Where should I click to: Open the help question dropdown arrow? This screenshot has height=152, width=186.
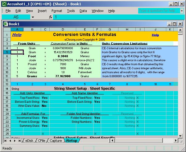(x=182, y=11)
